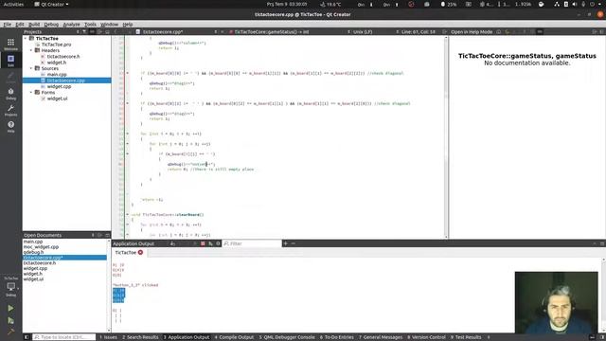Start debugging with Run-debug button
606x341 pixels.
pos(10,320)
